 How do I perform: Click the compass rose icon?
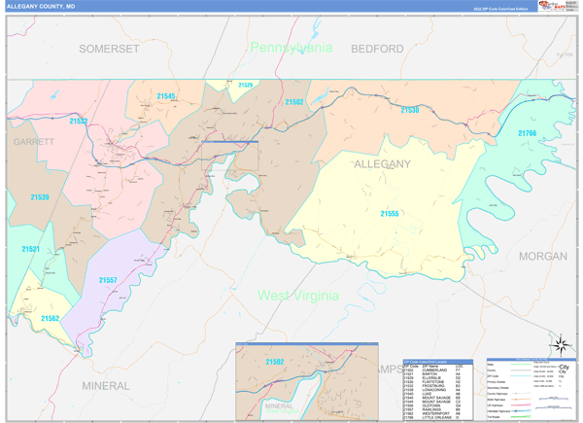(561, 345)
